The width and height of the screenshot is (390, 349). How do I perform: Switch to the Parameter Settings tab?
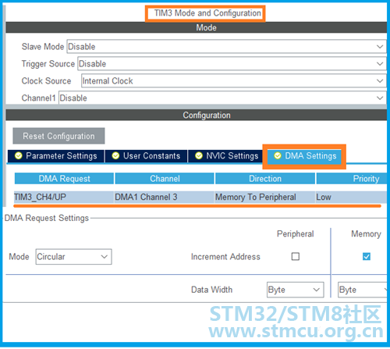click(x=56, y=156)
